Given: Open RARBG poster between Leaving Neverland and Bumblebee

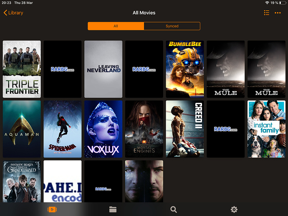Looking at the screenshot, I should tap(144, 69).
